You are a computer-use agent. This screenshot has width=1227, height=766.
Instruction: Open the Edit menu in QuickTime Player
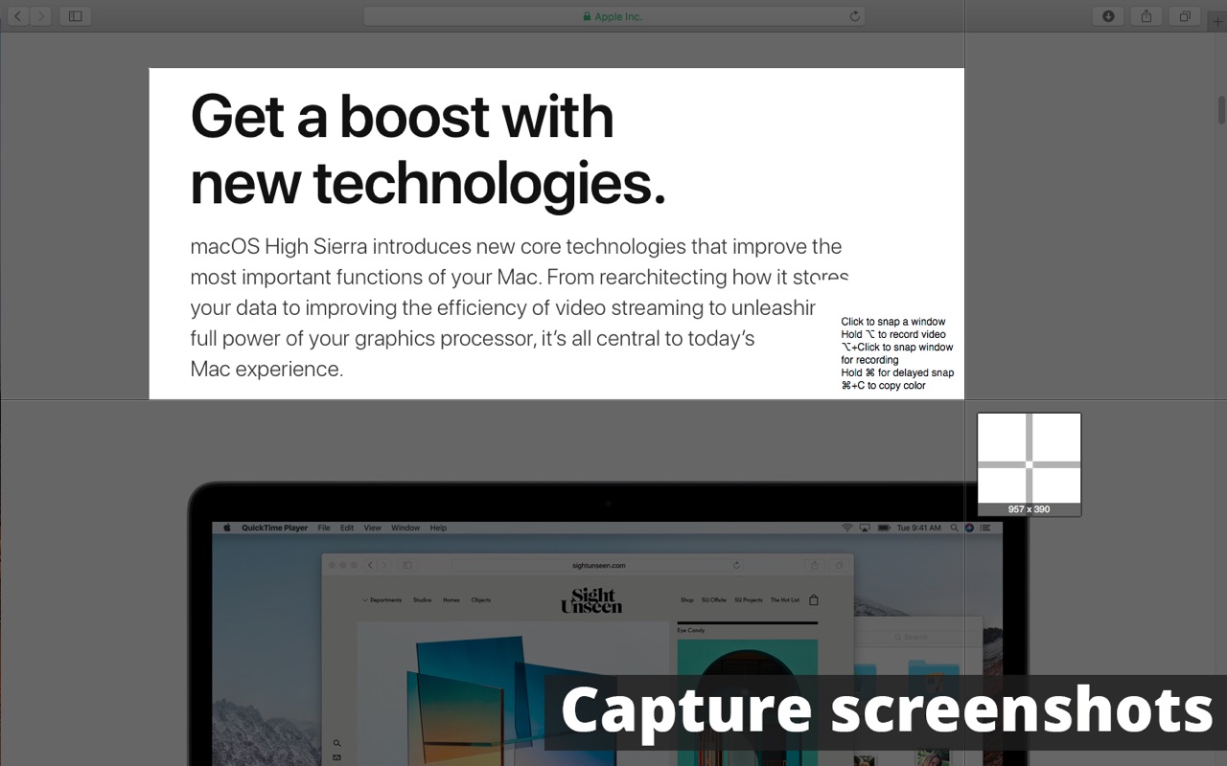pyautogui.click(x=347, y=528)
